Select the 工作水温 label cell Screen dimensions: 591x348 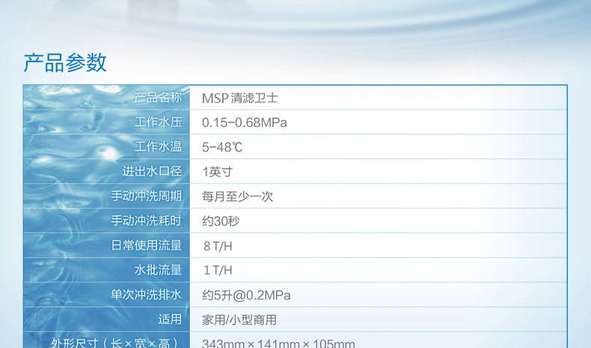[107, 146]
